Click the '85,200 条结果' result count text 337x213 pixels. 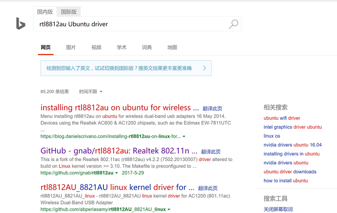tap(55, 92)
